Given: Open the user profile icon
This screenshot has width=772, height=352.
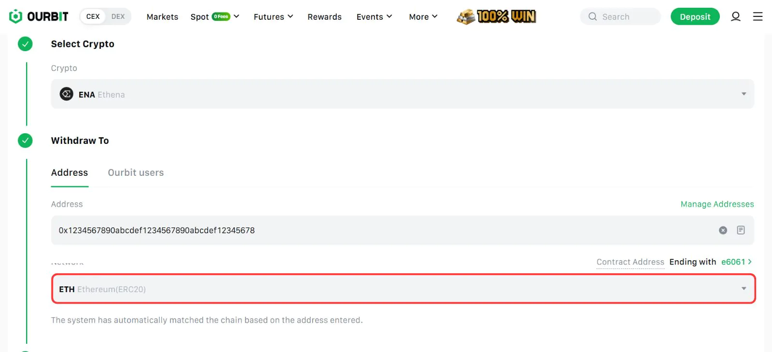Looking at the screenshot, I should click(735, 16).
